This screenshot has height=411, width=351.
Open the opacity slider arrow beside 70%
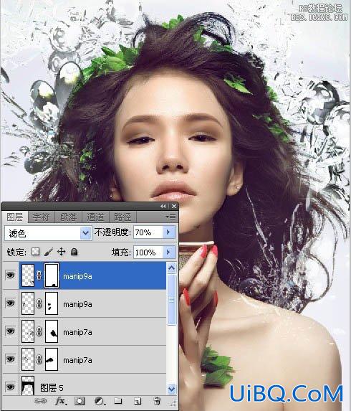pos(168,232)
